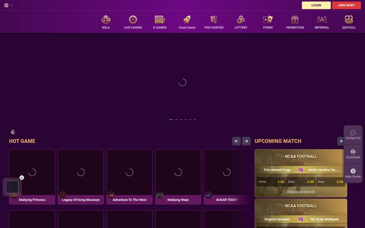Click provider badge on Adventure To The West
This screenshot has height=228, width=365.
111,196
